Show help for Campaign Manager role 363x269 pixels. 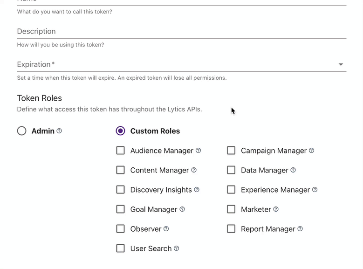pyautogui.click(x=312, y=151)
